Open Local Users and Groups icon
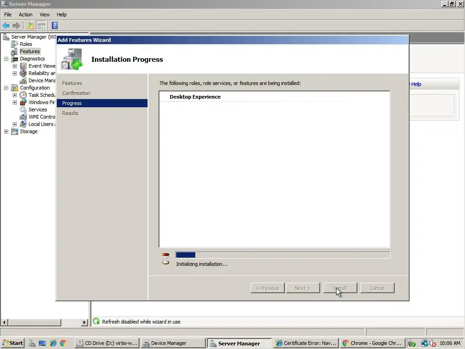 click(x=23, y=124)
